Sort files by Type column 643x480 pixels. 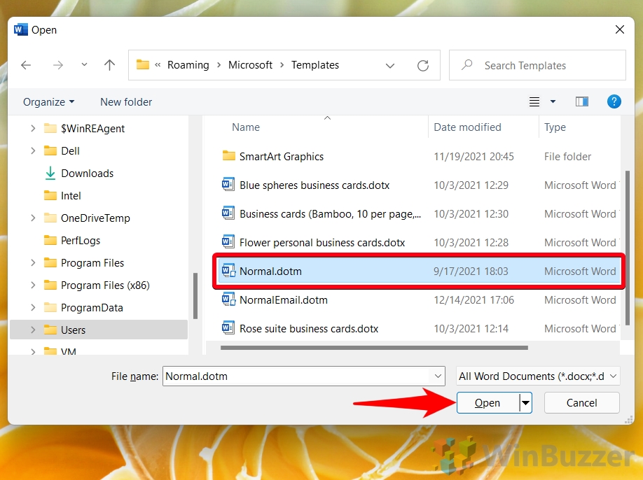click(555, 127)
